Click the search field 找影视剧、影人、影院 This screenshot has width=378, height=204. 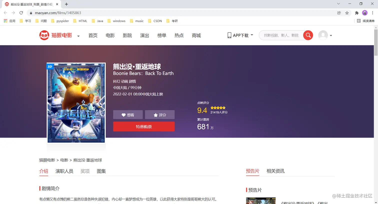click(x=281, y=35)
